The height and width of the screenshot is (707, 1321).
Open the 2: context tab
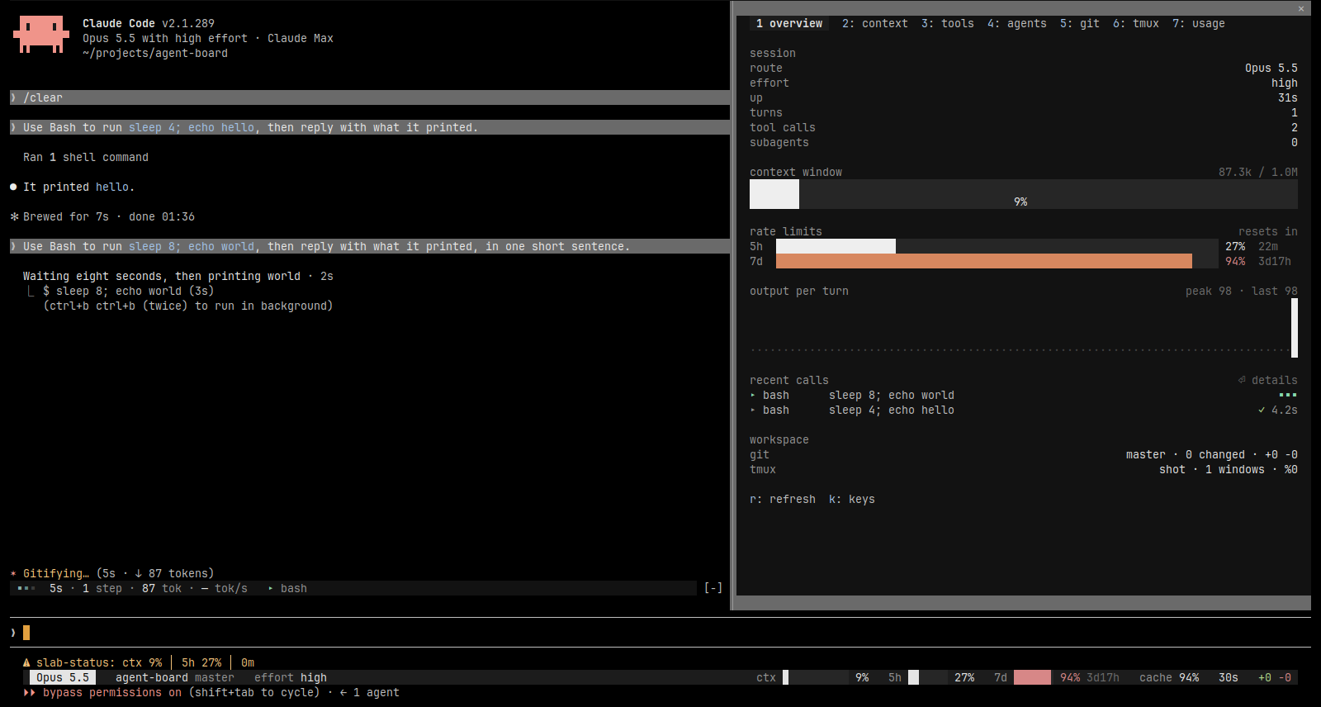[875, 23]
